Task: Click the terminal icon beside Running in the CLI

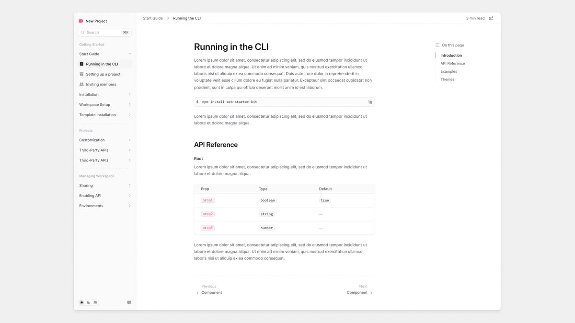Action: (82, 64)
